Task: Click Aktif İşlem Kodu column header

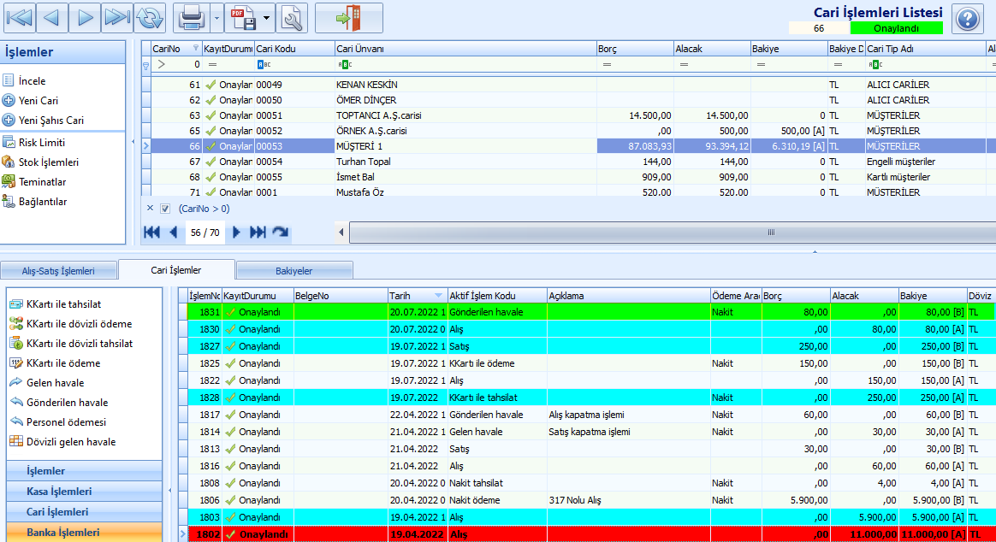Action: coord(497,296)
